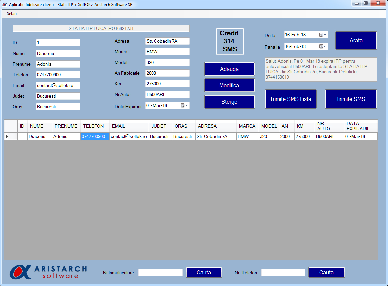Sort grid by TELEFON column header

(95, 126)
